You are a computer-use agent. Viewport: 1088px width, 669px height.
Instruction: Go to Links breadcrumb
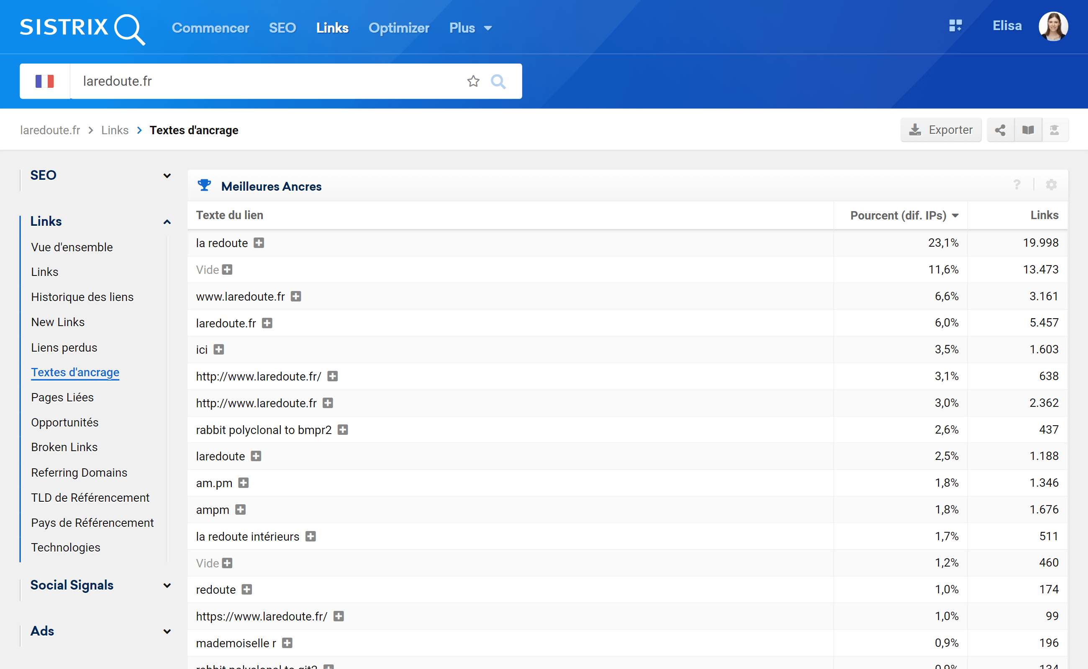pyautogui.click(x=115, y=130)
